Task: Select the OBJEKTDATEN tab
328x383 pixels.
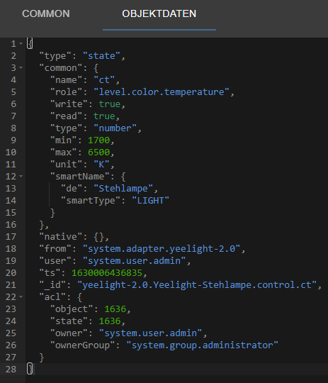Action: coord(159,13)
